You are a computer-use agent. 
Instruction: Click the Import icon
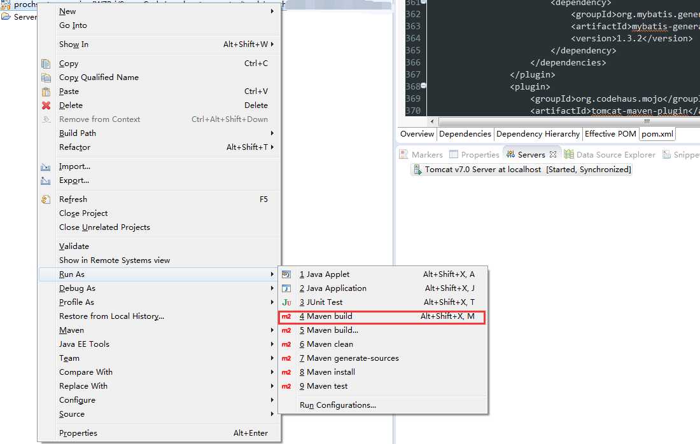[x=46, y=166]
